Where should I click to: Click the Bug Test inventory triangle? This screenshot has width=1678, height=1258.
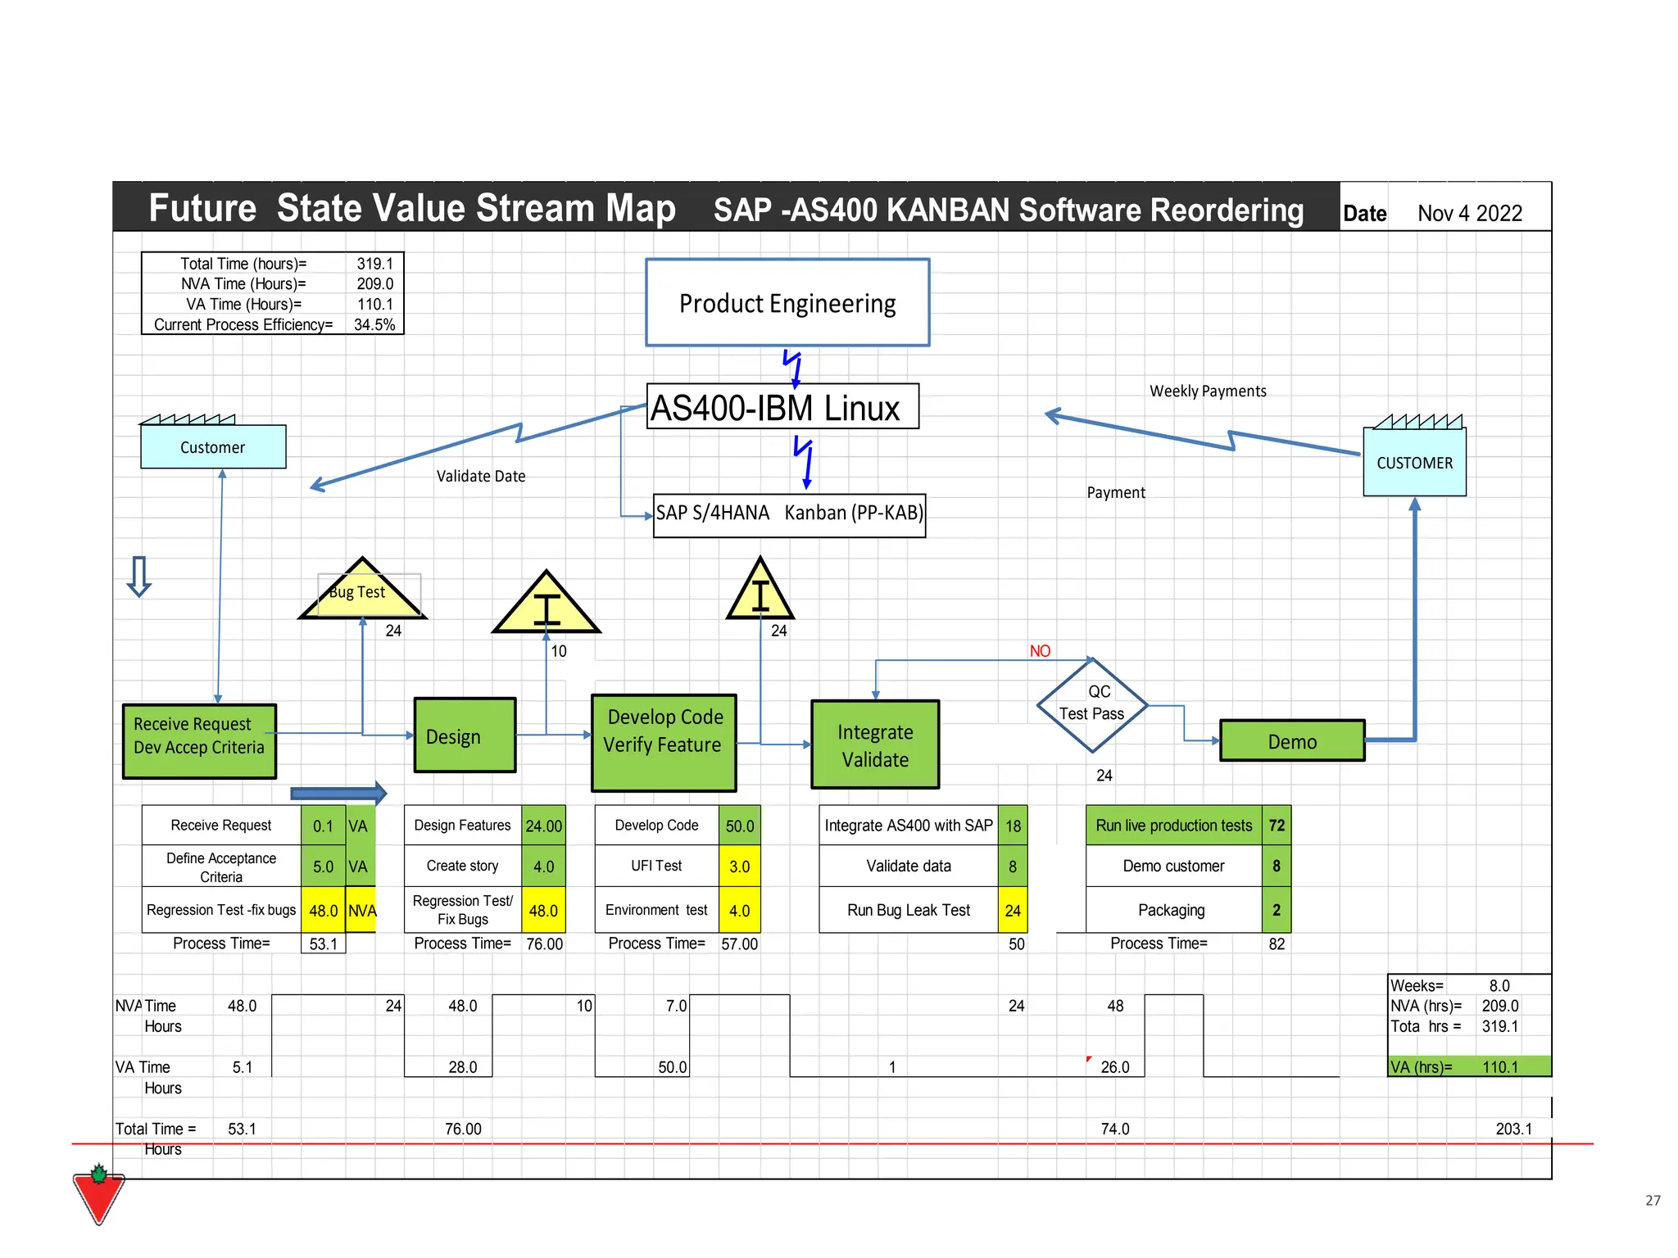tap(361, 595)
